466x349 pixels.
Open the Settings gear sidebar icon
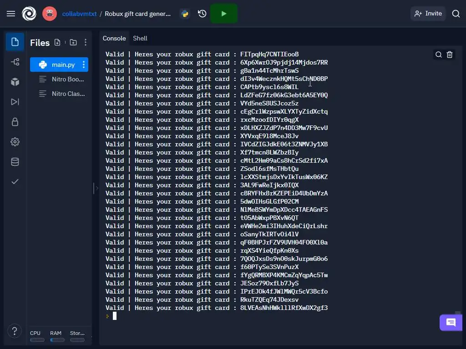[x=15, y=142]
